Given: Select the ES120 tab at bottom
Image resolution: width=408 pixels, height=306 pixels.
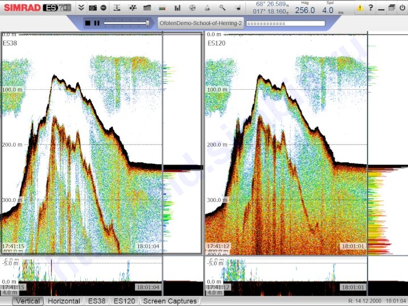Looking at the screenshot, I should point(124,301).
